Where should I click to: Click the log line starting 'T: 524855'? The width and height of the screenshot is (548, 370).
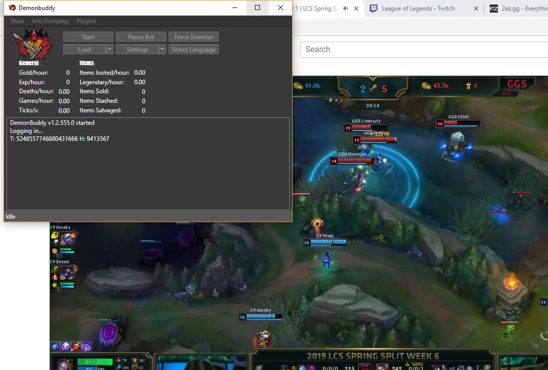point(60,139)
